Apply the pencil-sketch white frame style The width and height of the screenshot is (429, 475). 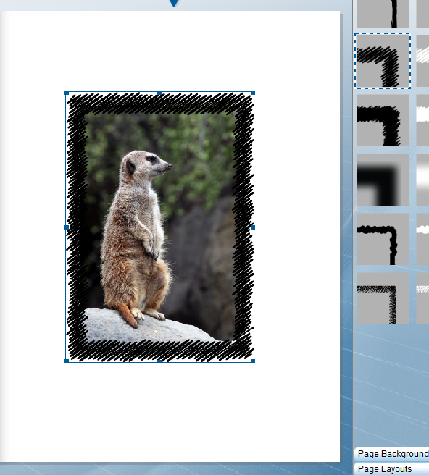[x=422, y=298]
